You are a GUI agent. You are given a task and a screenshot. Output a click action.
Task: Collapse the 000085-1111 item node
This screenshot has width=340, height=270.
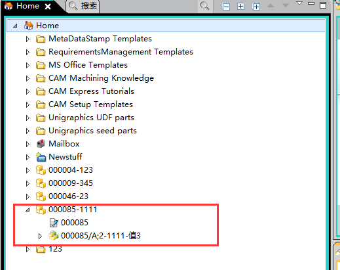pyautogui.click(x=28, y=210)
